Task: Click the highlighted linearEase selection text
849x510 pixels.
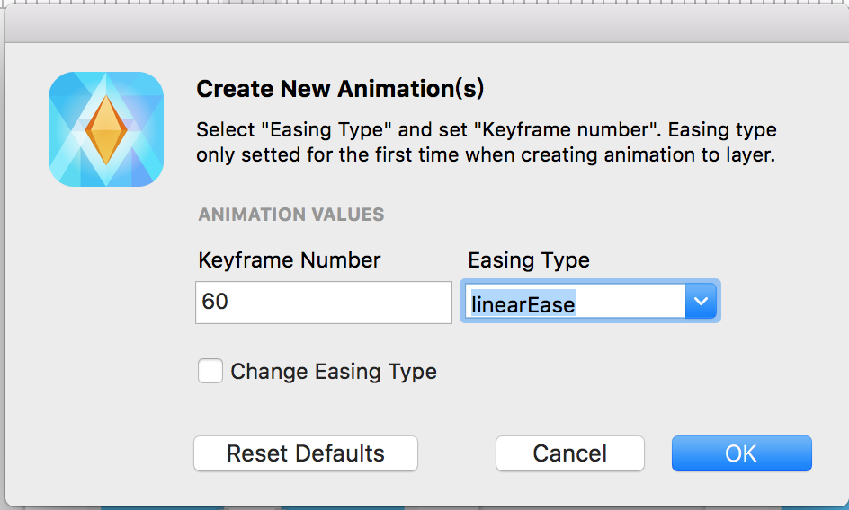Action: [523, 304]
